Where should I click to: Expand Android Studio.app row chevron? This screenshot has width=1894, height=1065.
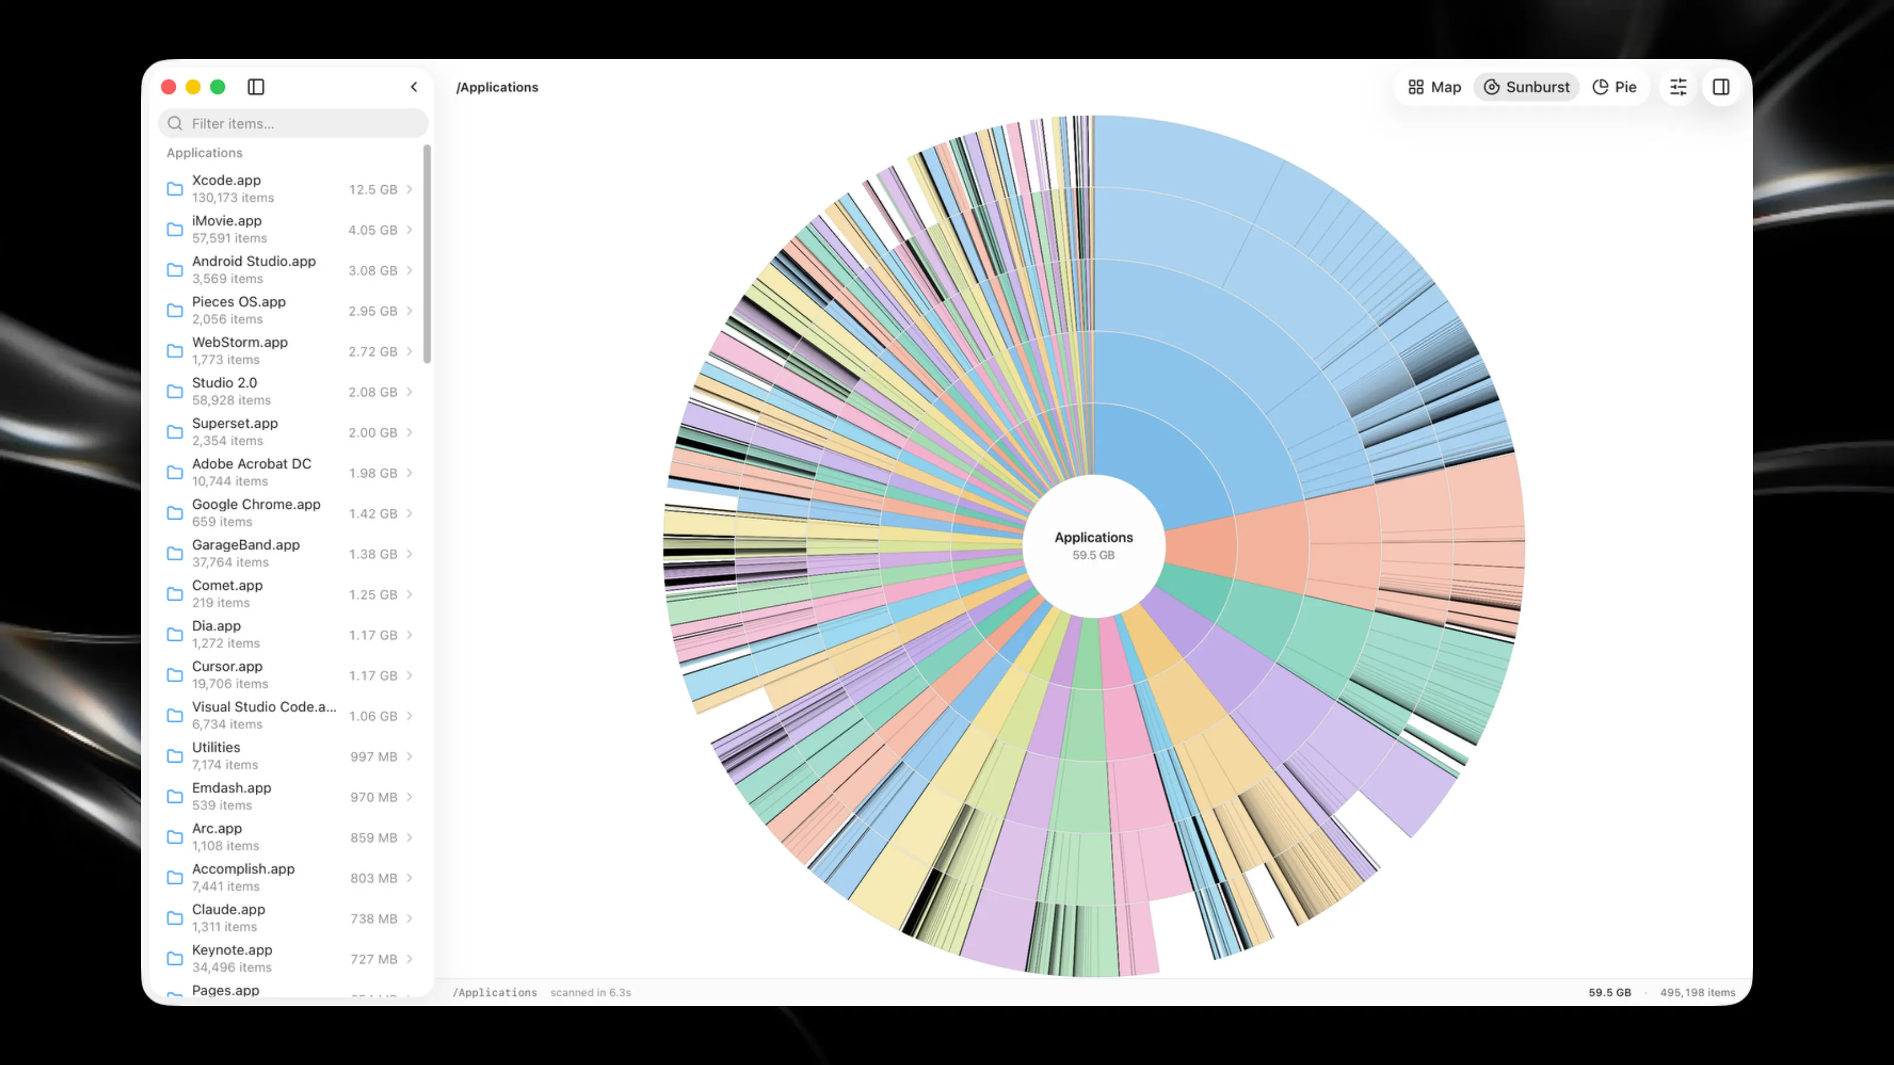[x=410, y=270]
